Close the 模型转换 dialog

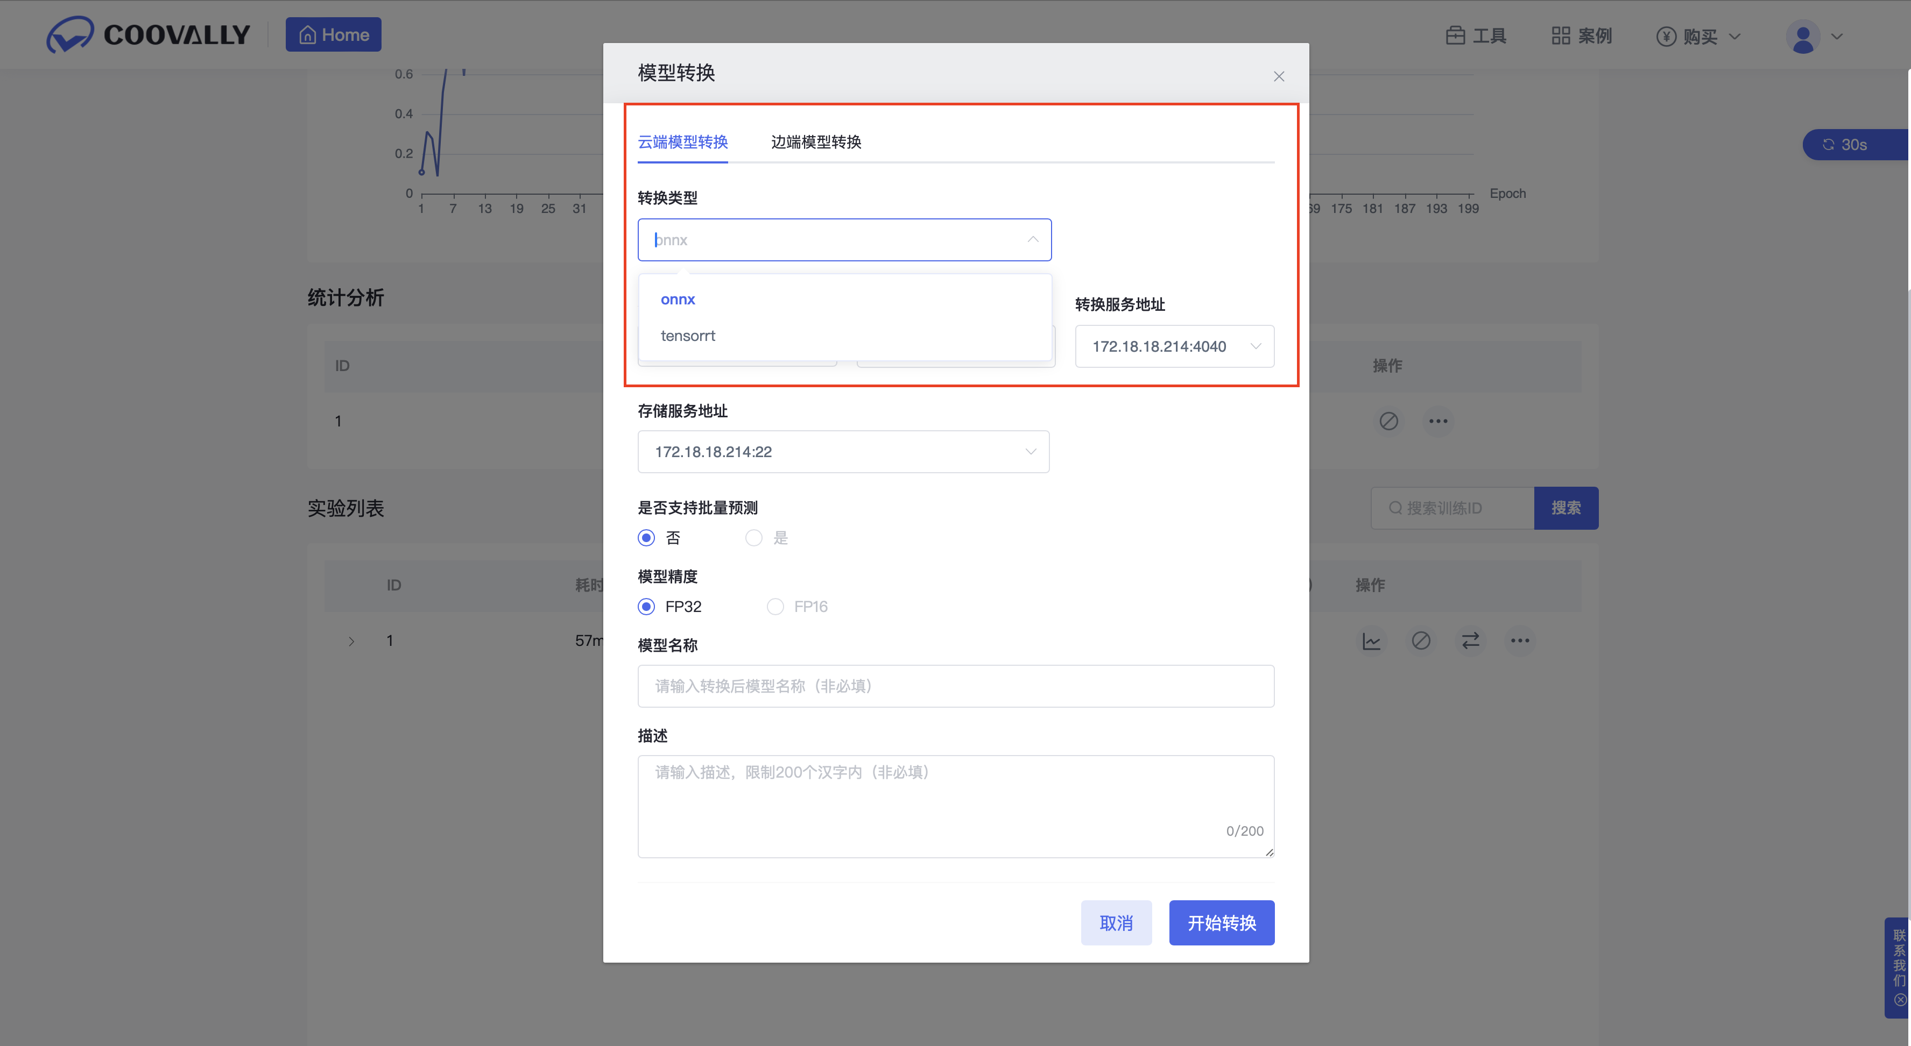tap(1279, 76)
